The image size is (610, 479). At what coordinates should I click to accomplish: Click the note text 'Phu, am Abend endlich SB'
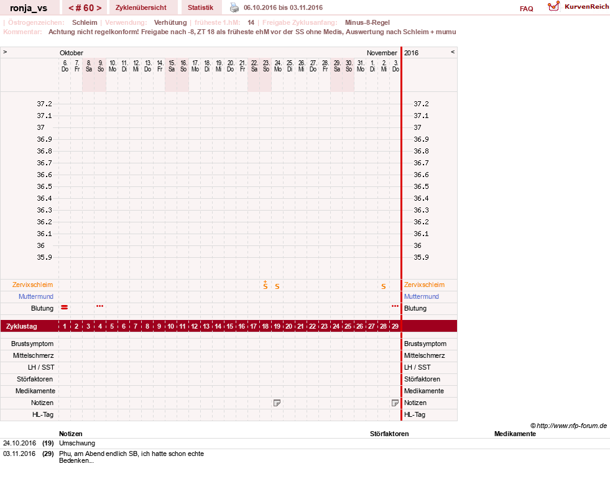[x=99, y=454]
